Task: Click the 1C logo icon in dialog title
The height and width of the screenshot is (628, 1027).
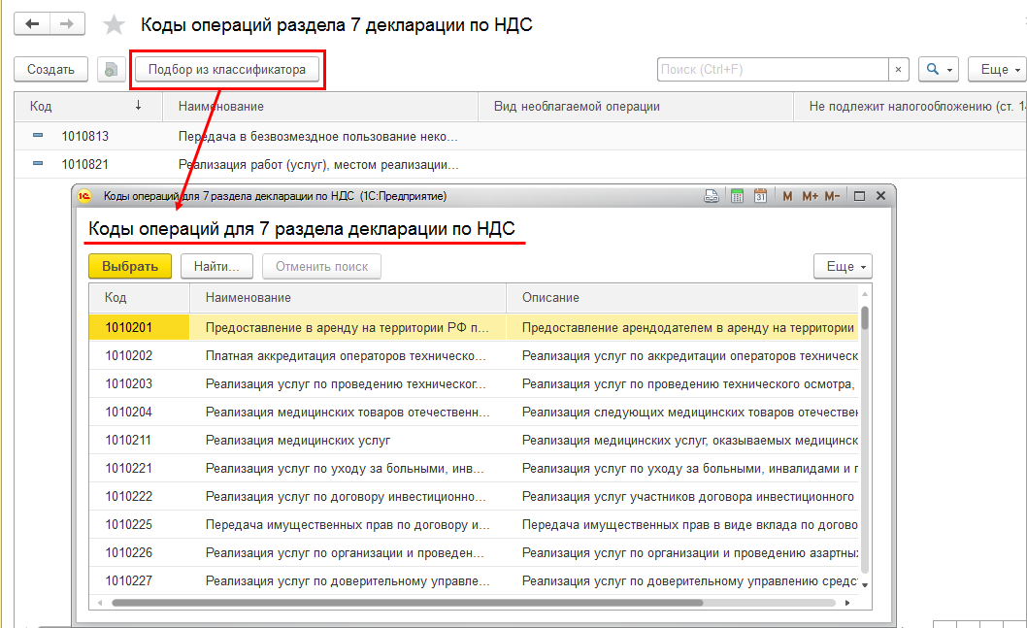Action: point(84,196)
